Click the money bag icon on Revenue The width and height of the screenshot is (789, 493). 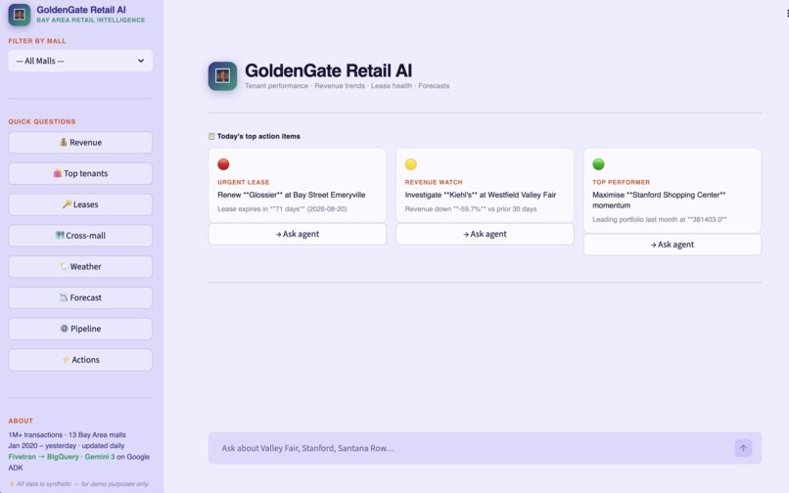click(x=64, y=143)
